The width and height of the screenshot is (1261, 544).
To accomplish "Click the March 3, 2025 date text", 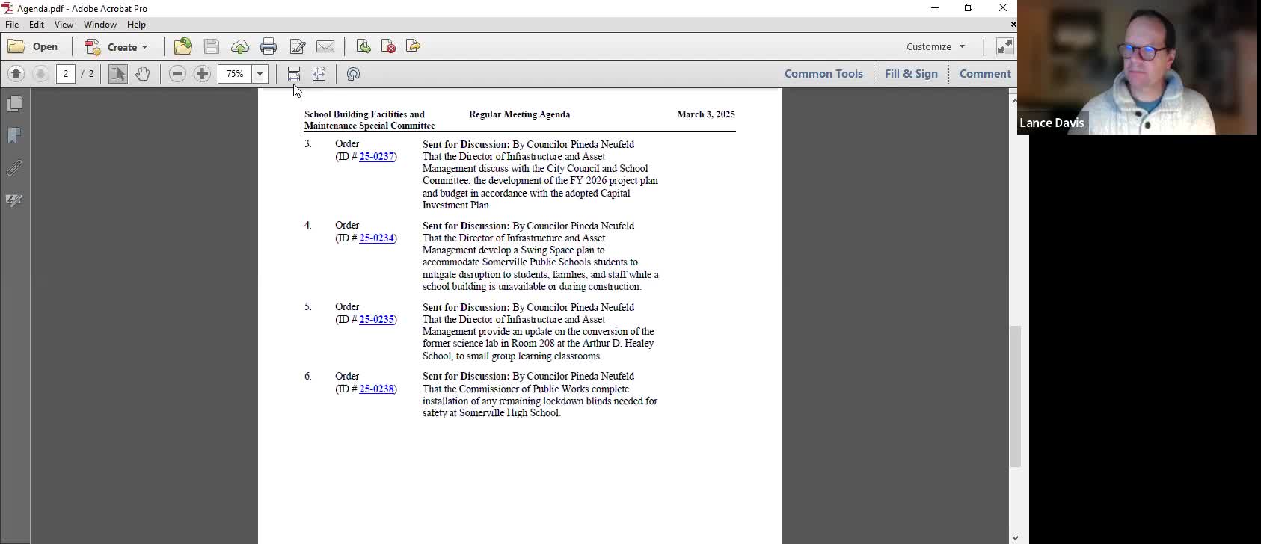I will (x=705, y=114).
